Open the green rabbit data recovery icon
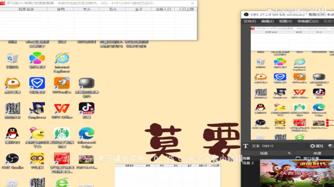Viewport: 334px width, 187px height. pos(62,138)
